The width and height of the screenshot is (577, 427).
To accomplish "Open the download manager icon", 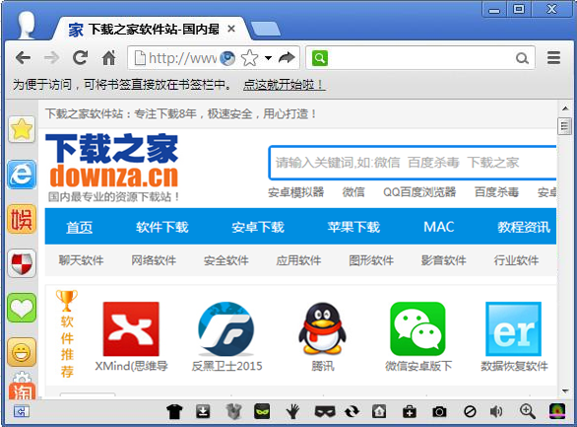I will click(x=203, y=411).
